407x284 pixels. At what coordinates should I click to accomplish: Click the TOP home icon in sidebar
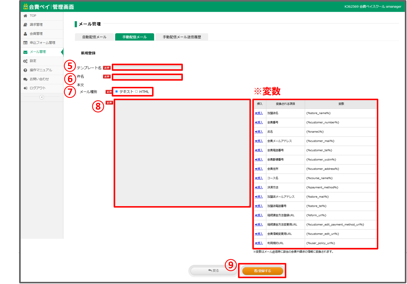coord(25,16)
